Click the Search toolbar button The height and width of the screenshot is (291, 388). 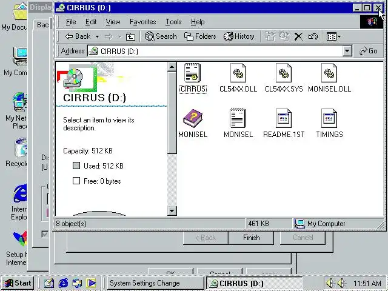click(161, 36)
